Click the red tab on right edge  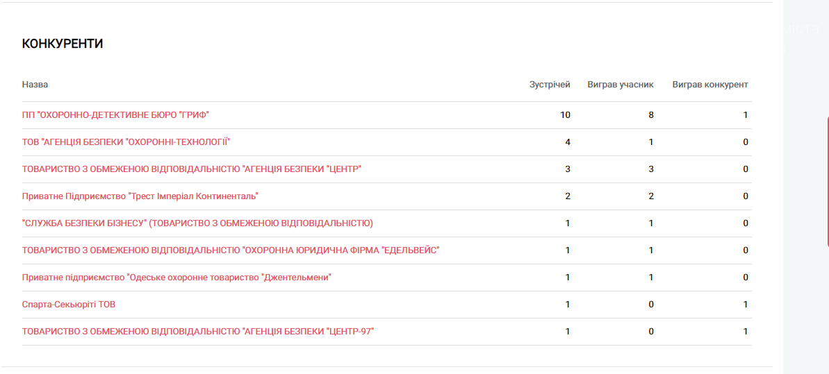pyautogui.click(x=828, y=182)
